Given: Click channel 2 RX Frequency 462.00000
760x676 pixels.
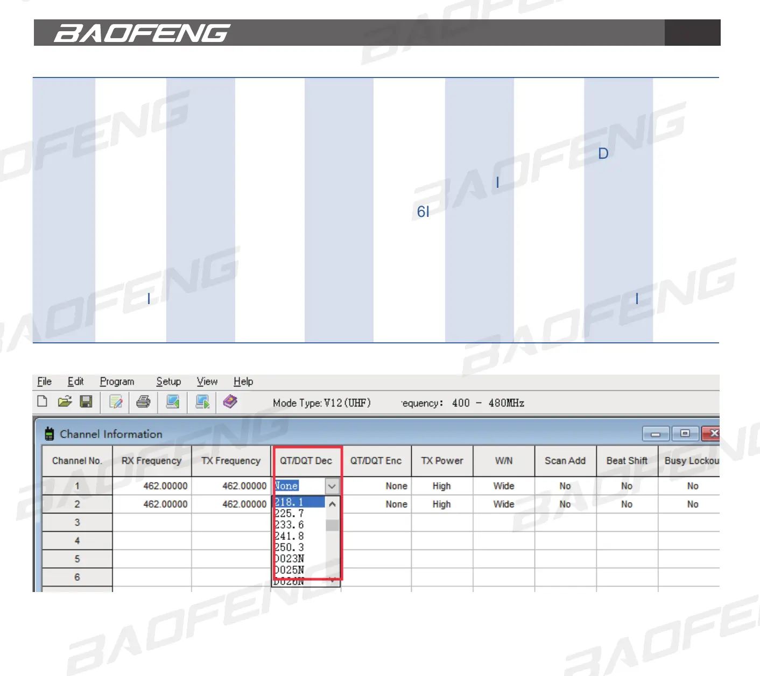Looking at the screenshot, I should click(152, 504).
